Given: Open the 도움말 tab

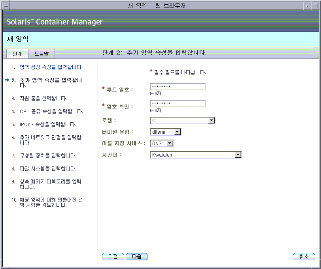Looking at the screenshot, I should [x=42, y=54].
